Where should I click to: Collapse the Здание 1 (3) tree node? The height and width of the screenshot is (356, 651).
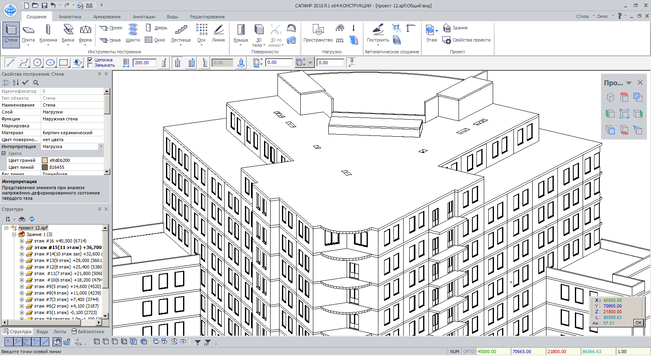pyautogui.click(x=14, y=234)
